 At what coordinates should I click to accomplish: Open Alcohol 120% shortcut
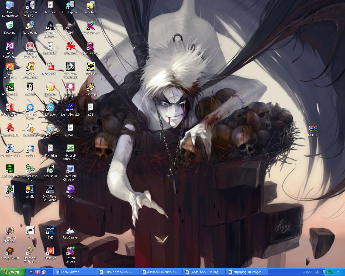[10, 130]
